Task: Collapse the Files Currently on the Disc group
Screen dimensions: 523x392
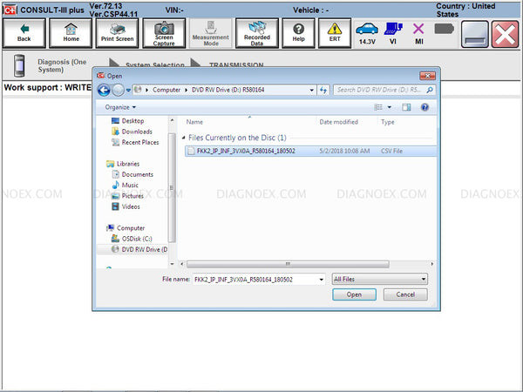Action: point(183,138)
